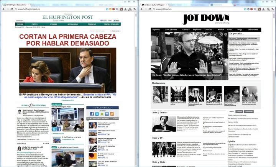Image resolution: width=276 pixels, height=167 pixels.
Task: Click the Jot Down window vertical scrollbar
Action: pos(274,89)
